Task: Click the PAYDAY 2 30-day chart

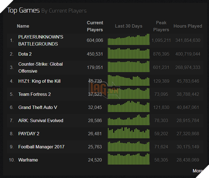Action: point(129,133)
